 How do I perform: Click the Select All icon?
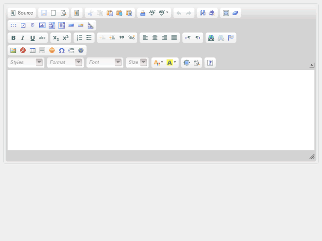tap(226, 13)
